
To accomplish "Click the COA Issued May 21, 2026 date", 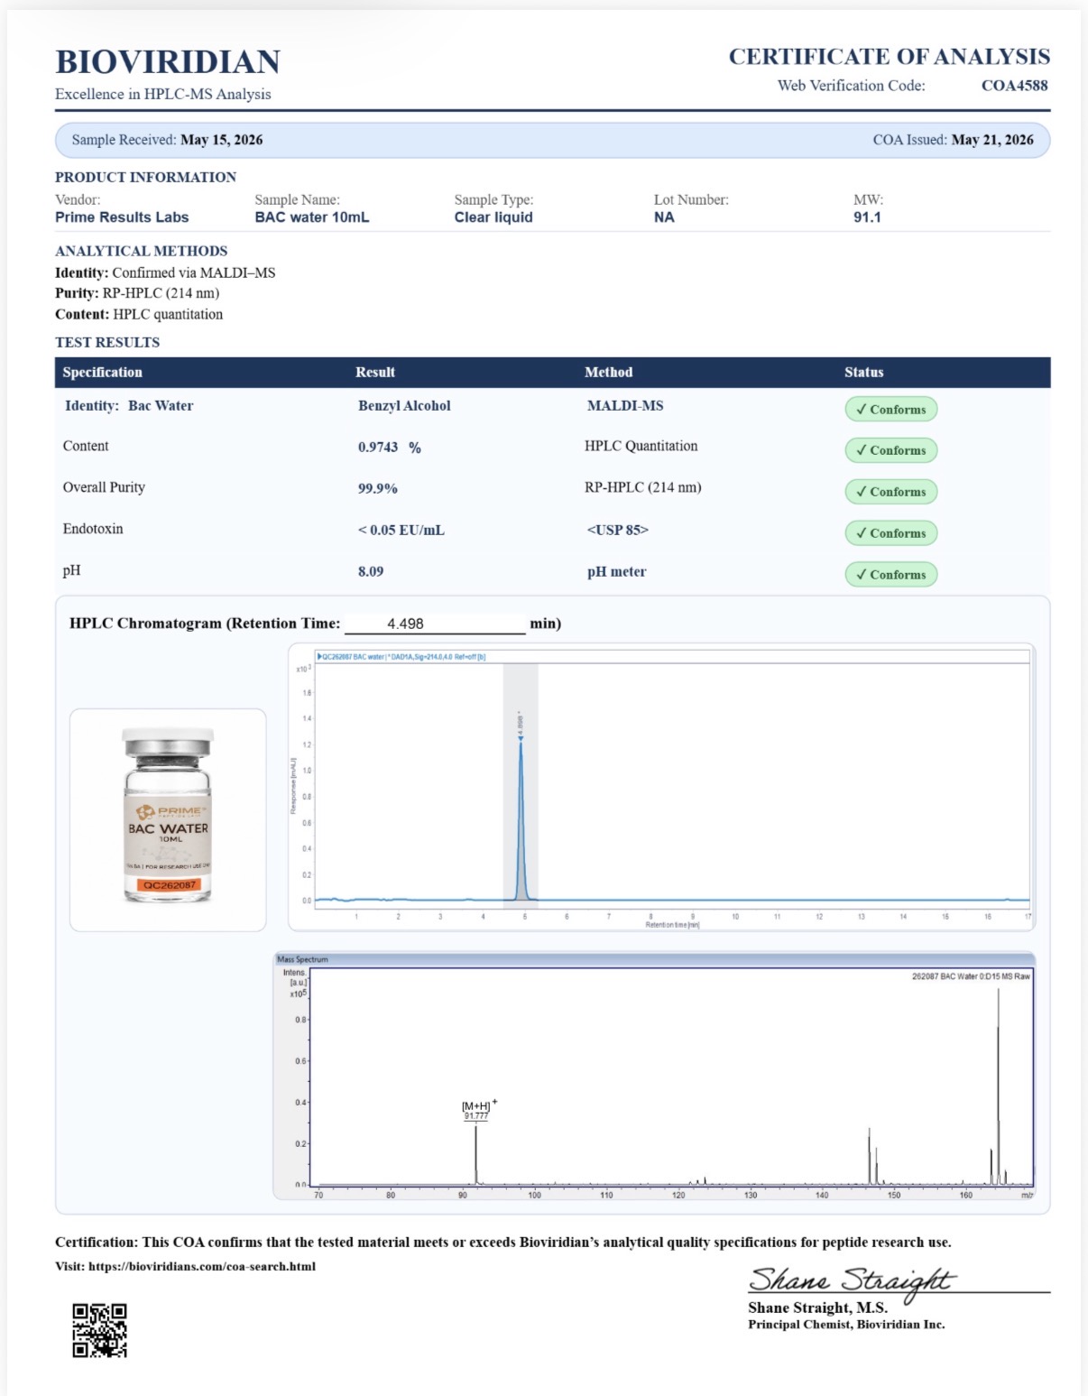I will click(992, 140).
